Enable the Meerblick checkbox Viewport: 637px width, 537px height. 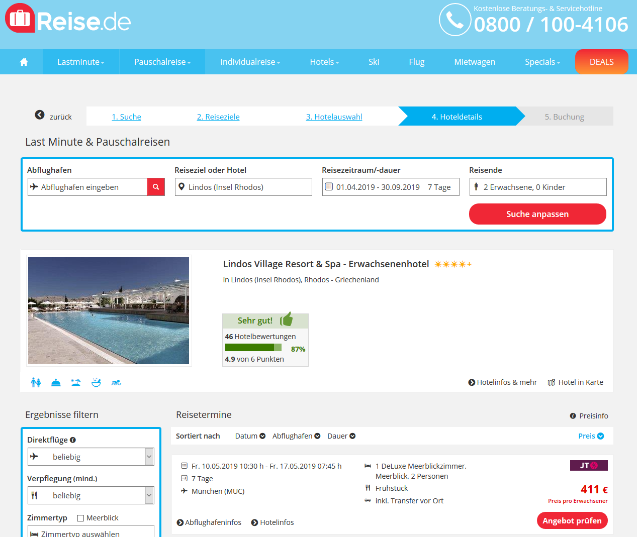tap(80, 518)
